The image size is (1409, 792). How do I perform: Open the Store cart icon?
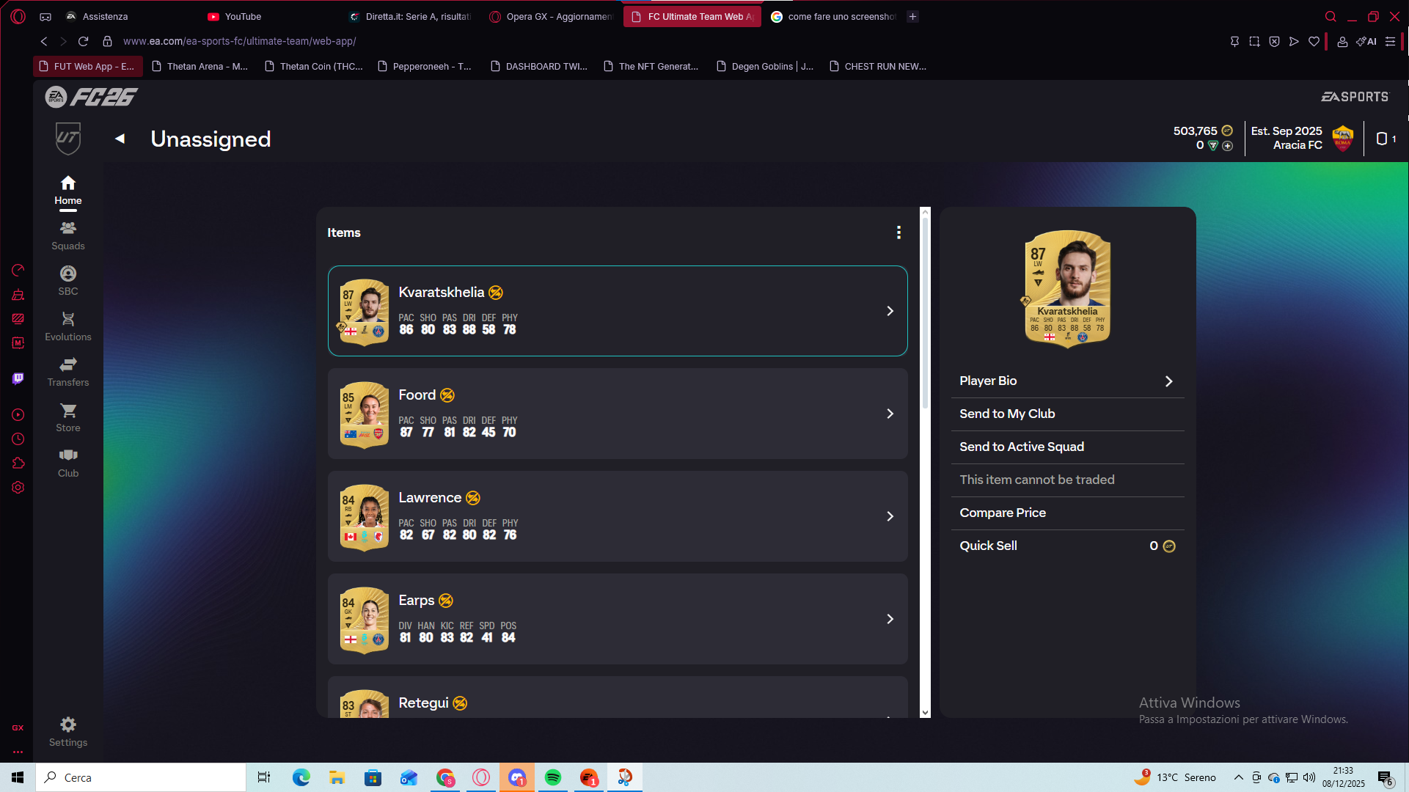pos(67,410)
